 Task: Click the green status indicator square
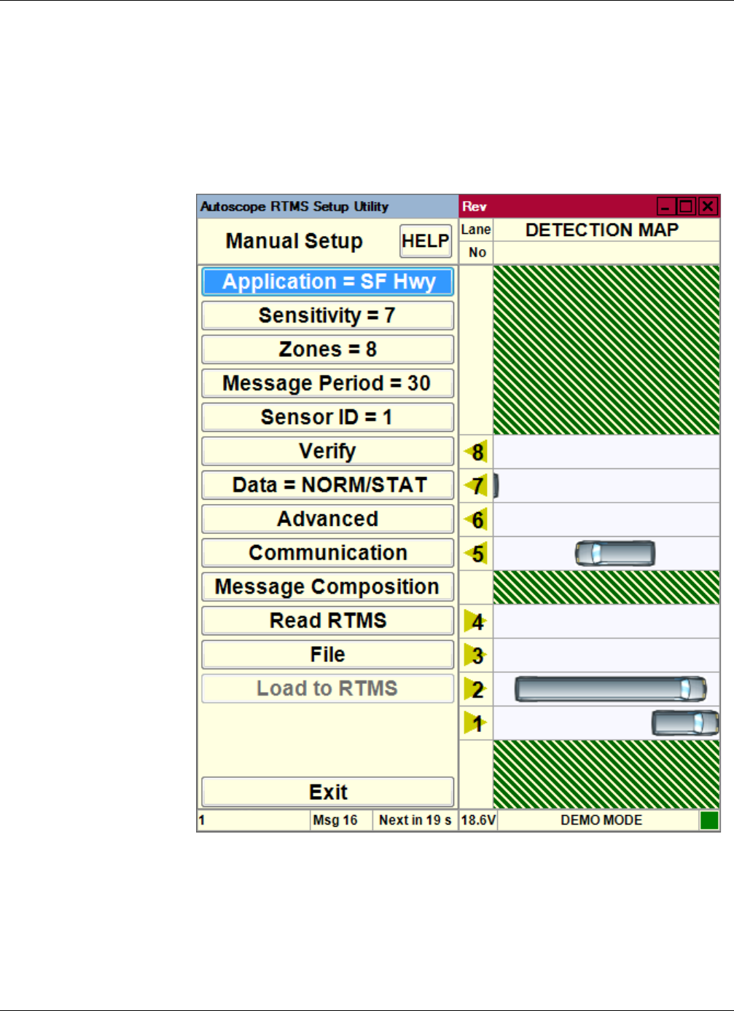coord(709,821)
